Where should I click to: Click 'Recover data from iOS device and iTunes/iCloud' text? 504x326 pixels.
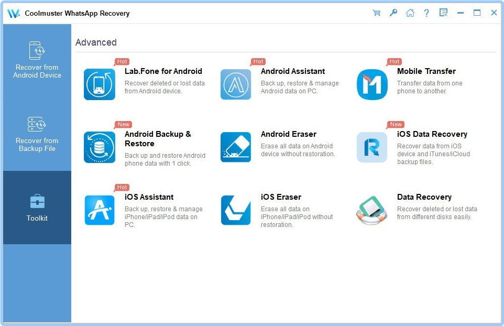pos(434,154)
